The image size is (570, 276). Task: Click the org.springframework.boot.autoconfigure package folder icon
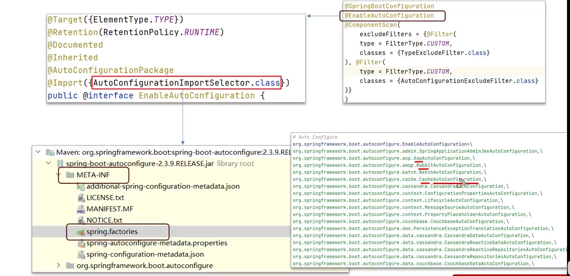tap(70, 266)
